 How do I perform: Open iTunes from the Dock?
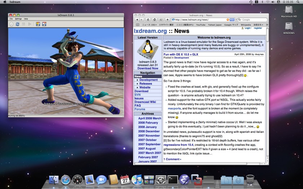(137, 180)
